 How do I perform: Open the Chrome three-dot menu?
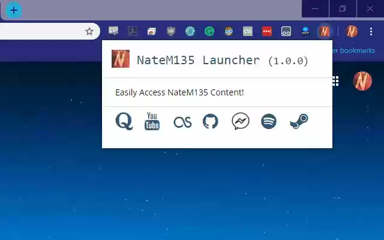tap(371, 31)
